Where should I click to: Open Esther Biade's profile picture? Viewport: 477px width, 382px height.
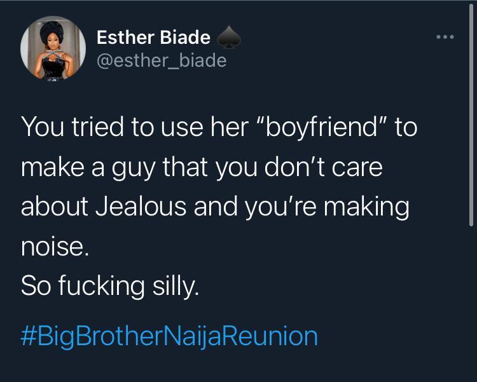click(53, 48)
